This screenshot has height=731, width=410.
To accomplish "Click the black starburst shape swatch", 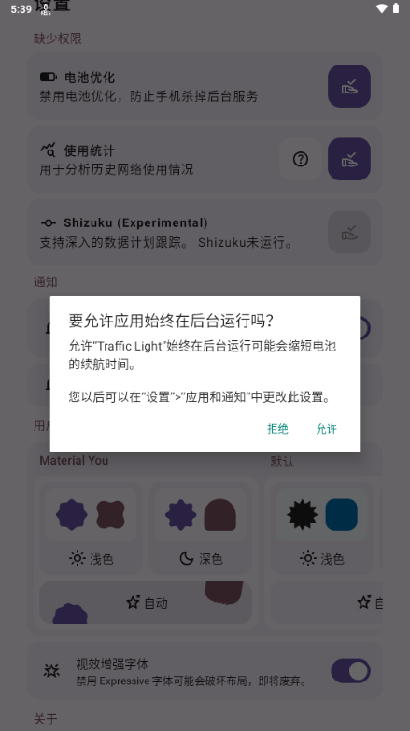I will tap(303, 515).
